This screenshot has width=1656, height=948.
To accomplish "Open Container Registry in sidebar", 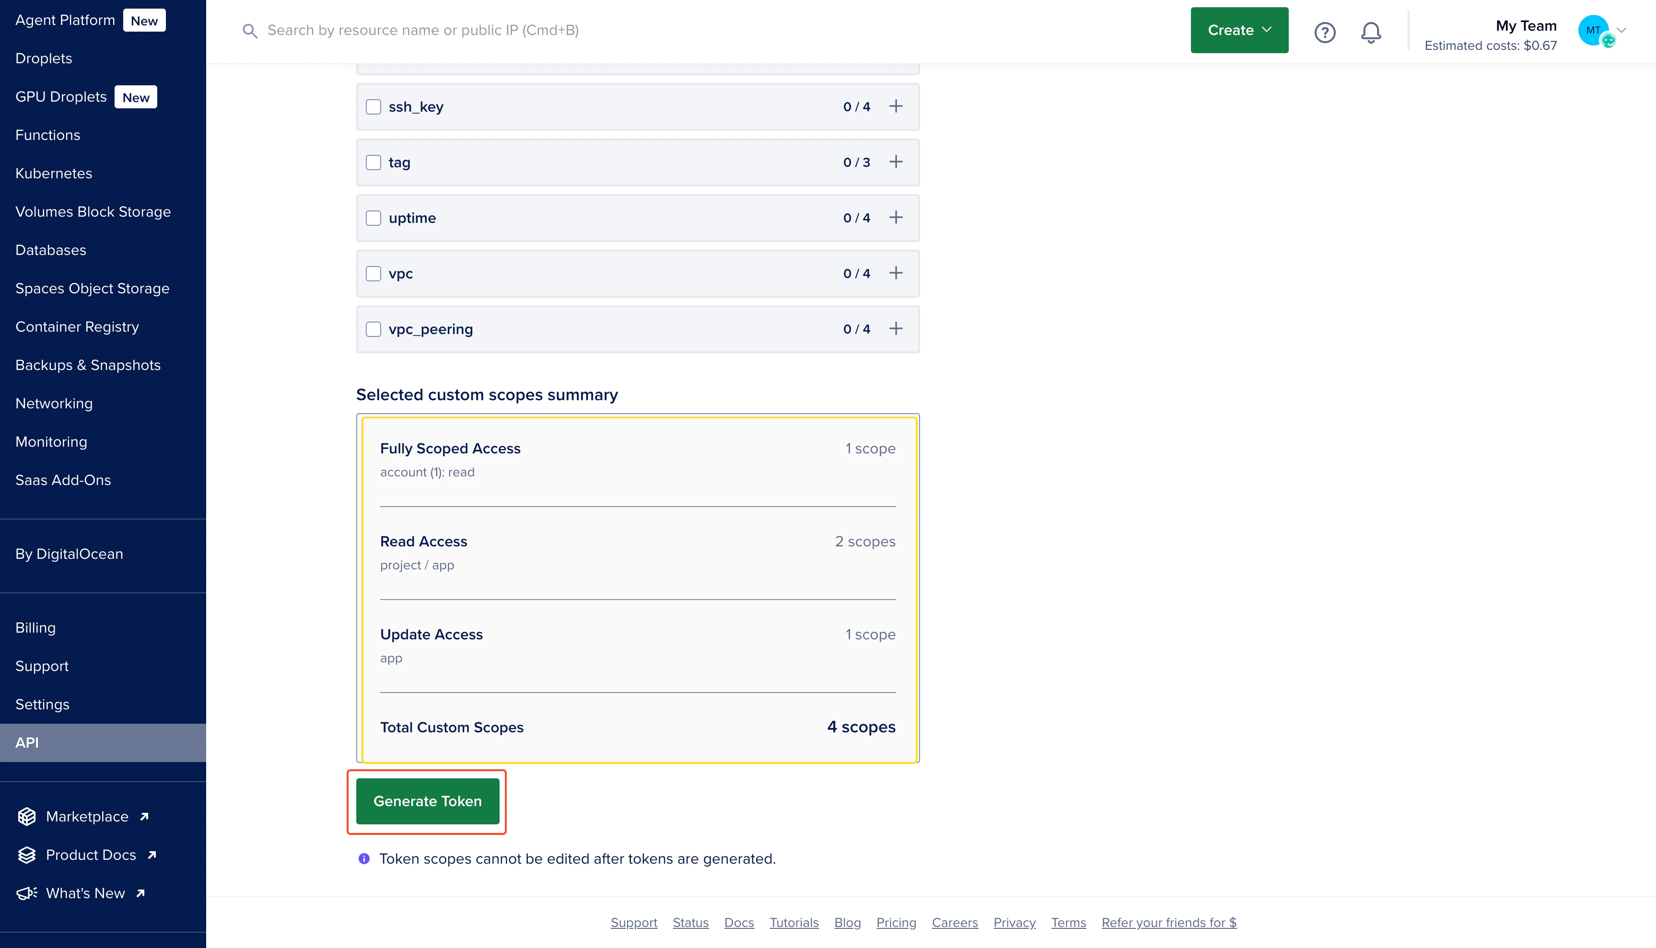I will [x=77, y=327].
